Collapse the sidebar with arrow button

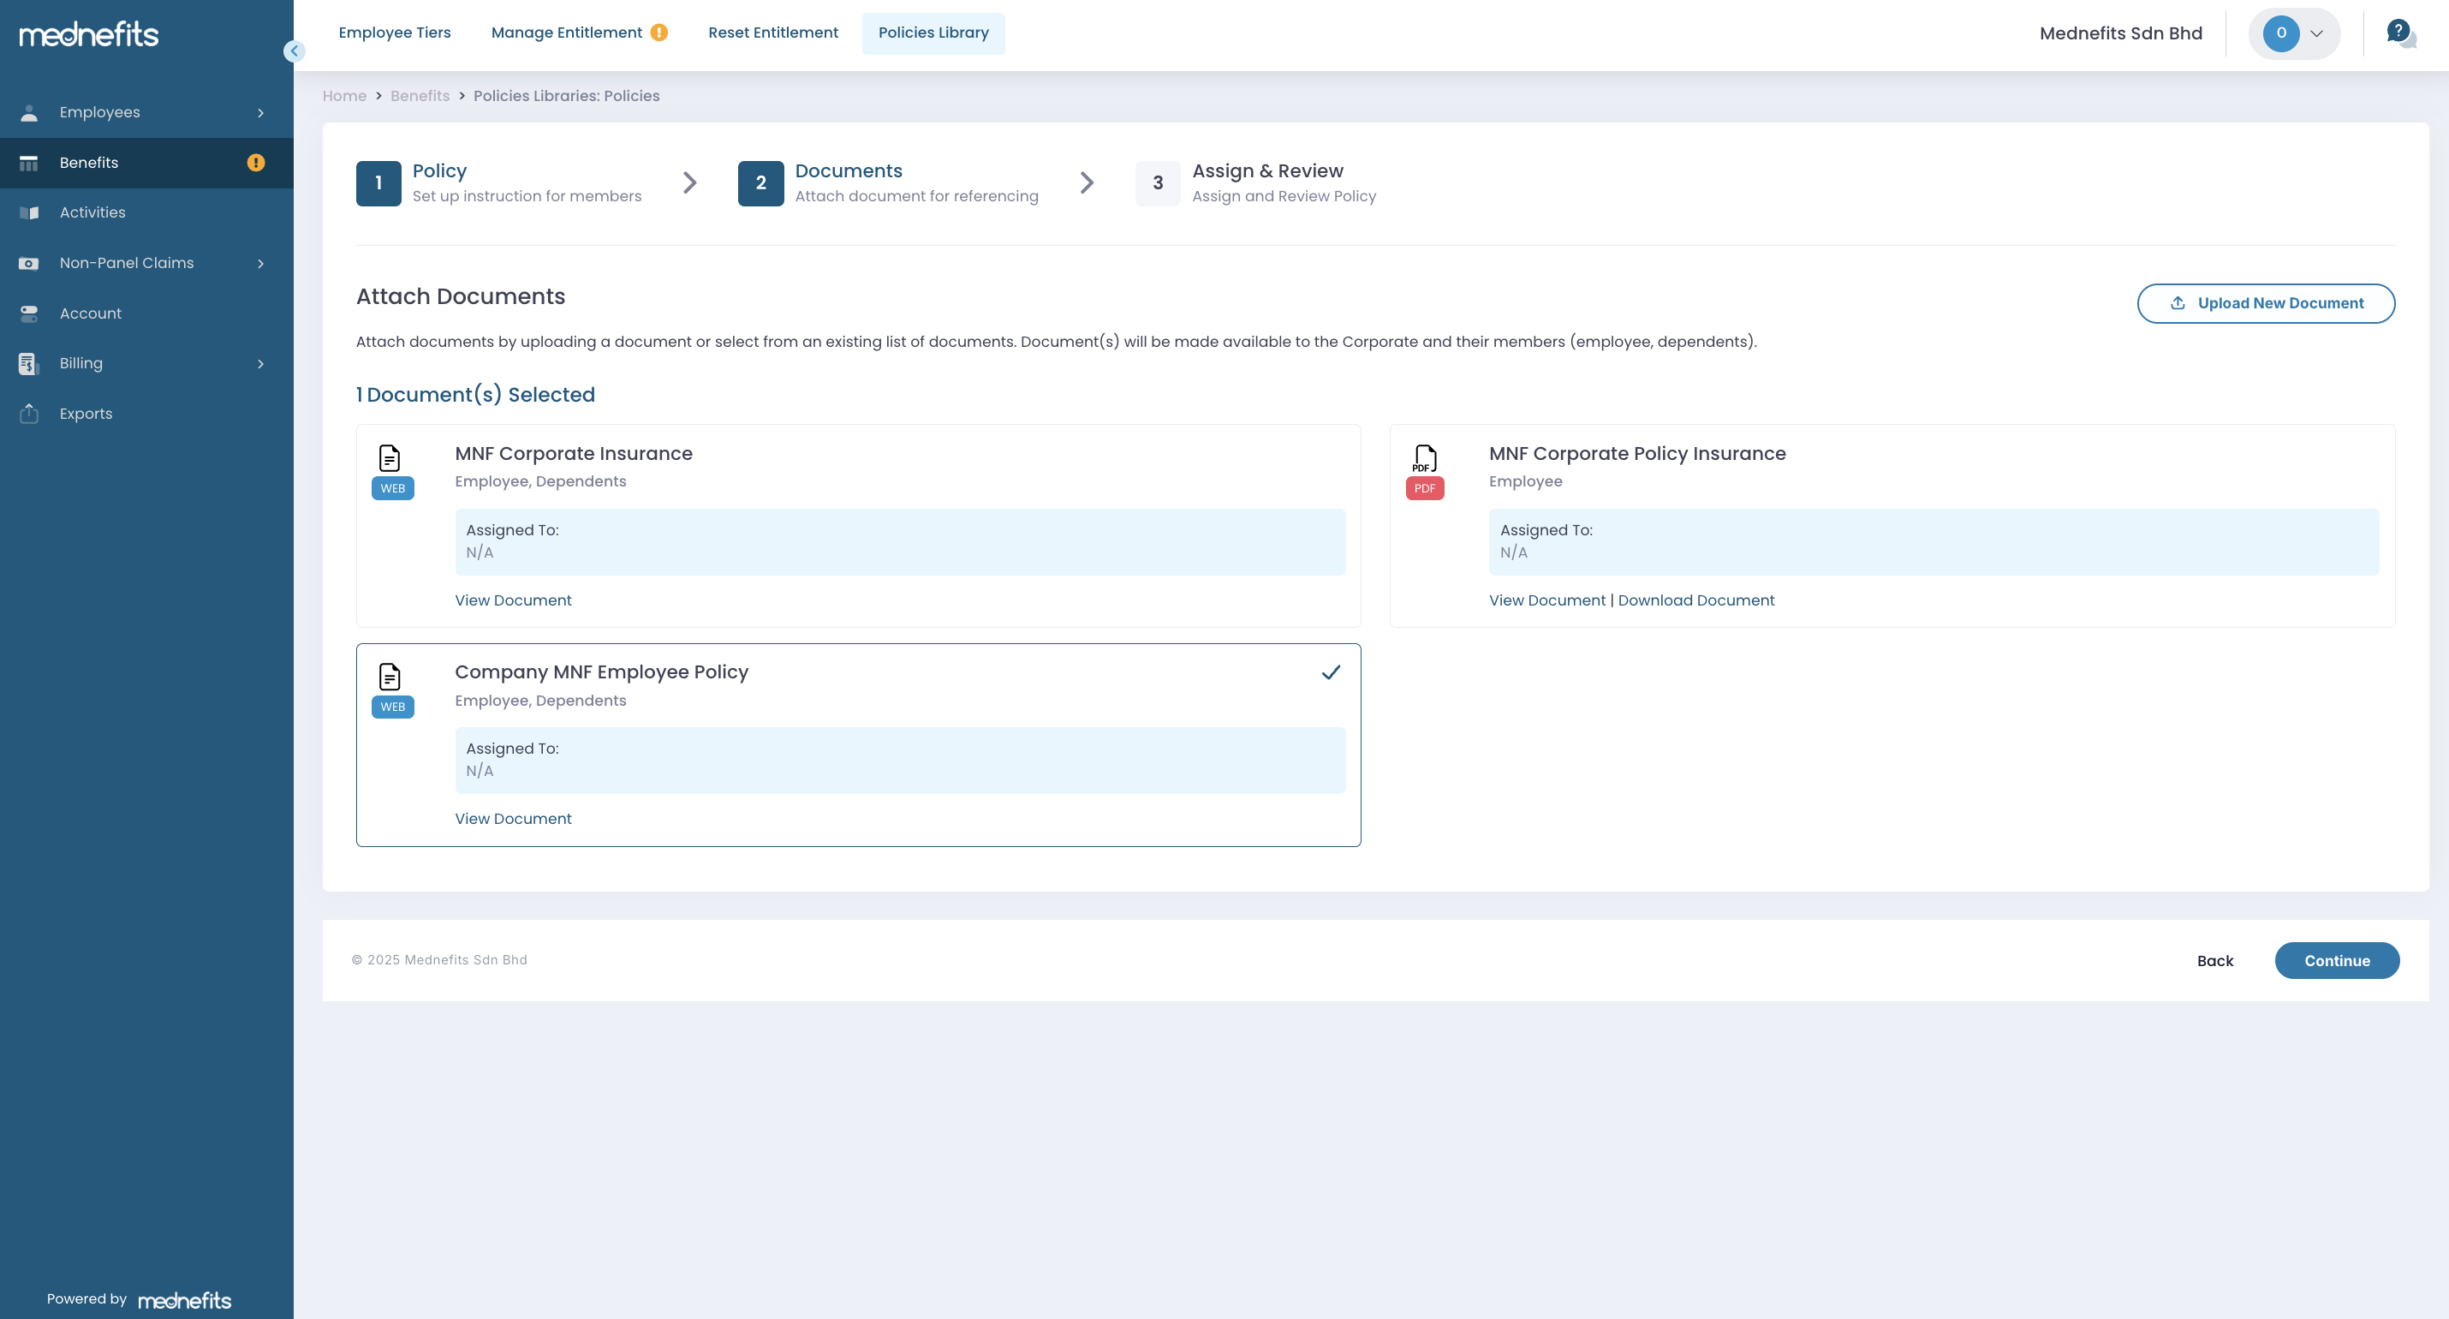294,51
